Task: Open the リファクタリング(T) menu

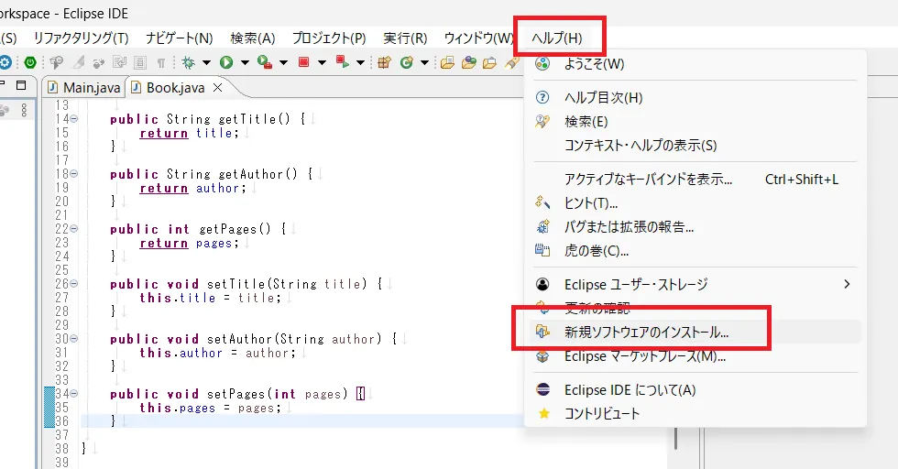Action: 82,38
